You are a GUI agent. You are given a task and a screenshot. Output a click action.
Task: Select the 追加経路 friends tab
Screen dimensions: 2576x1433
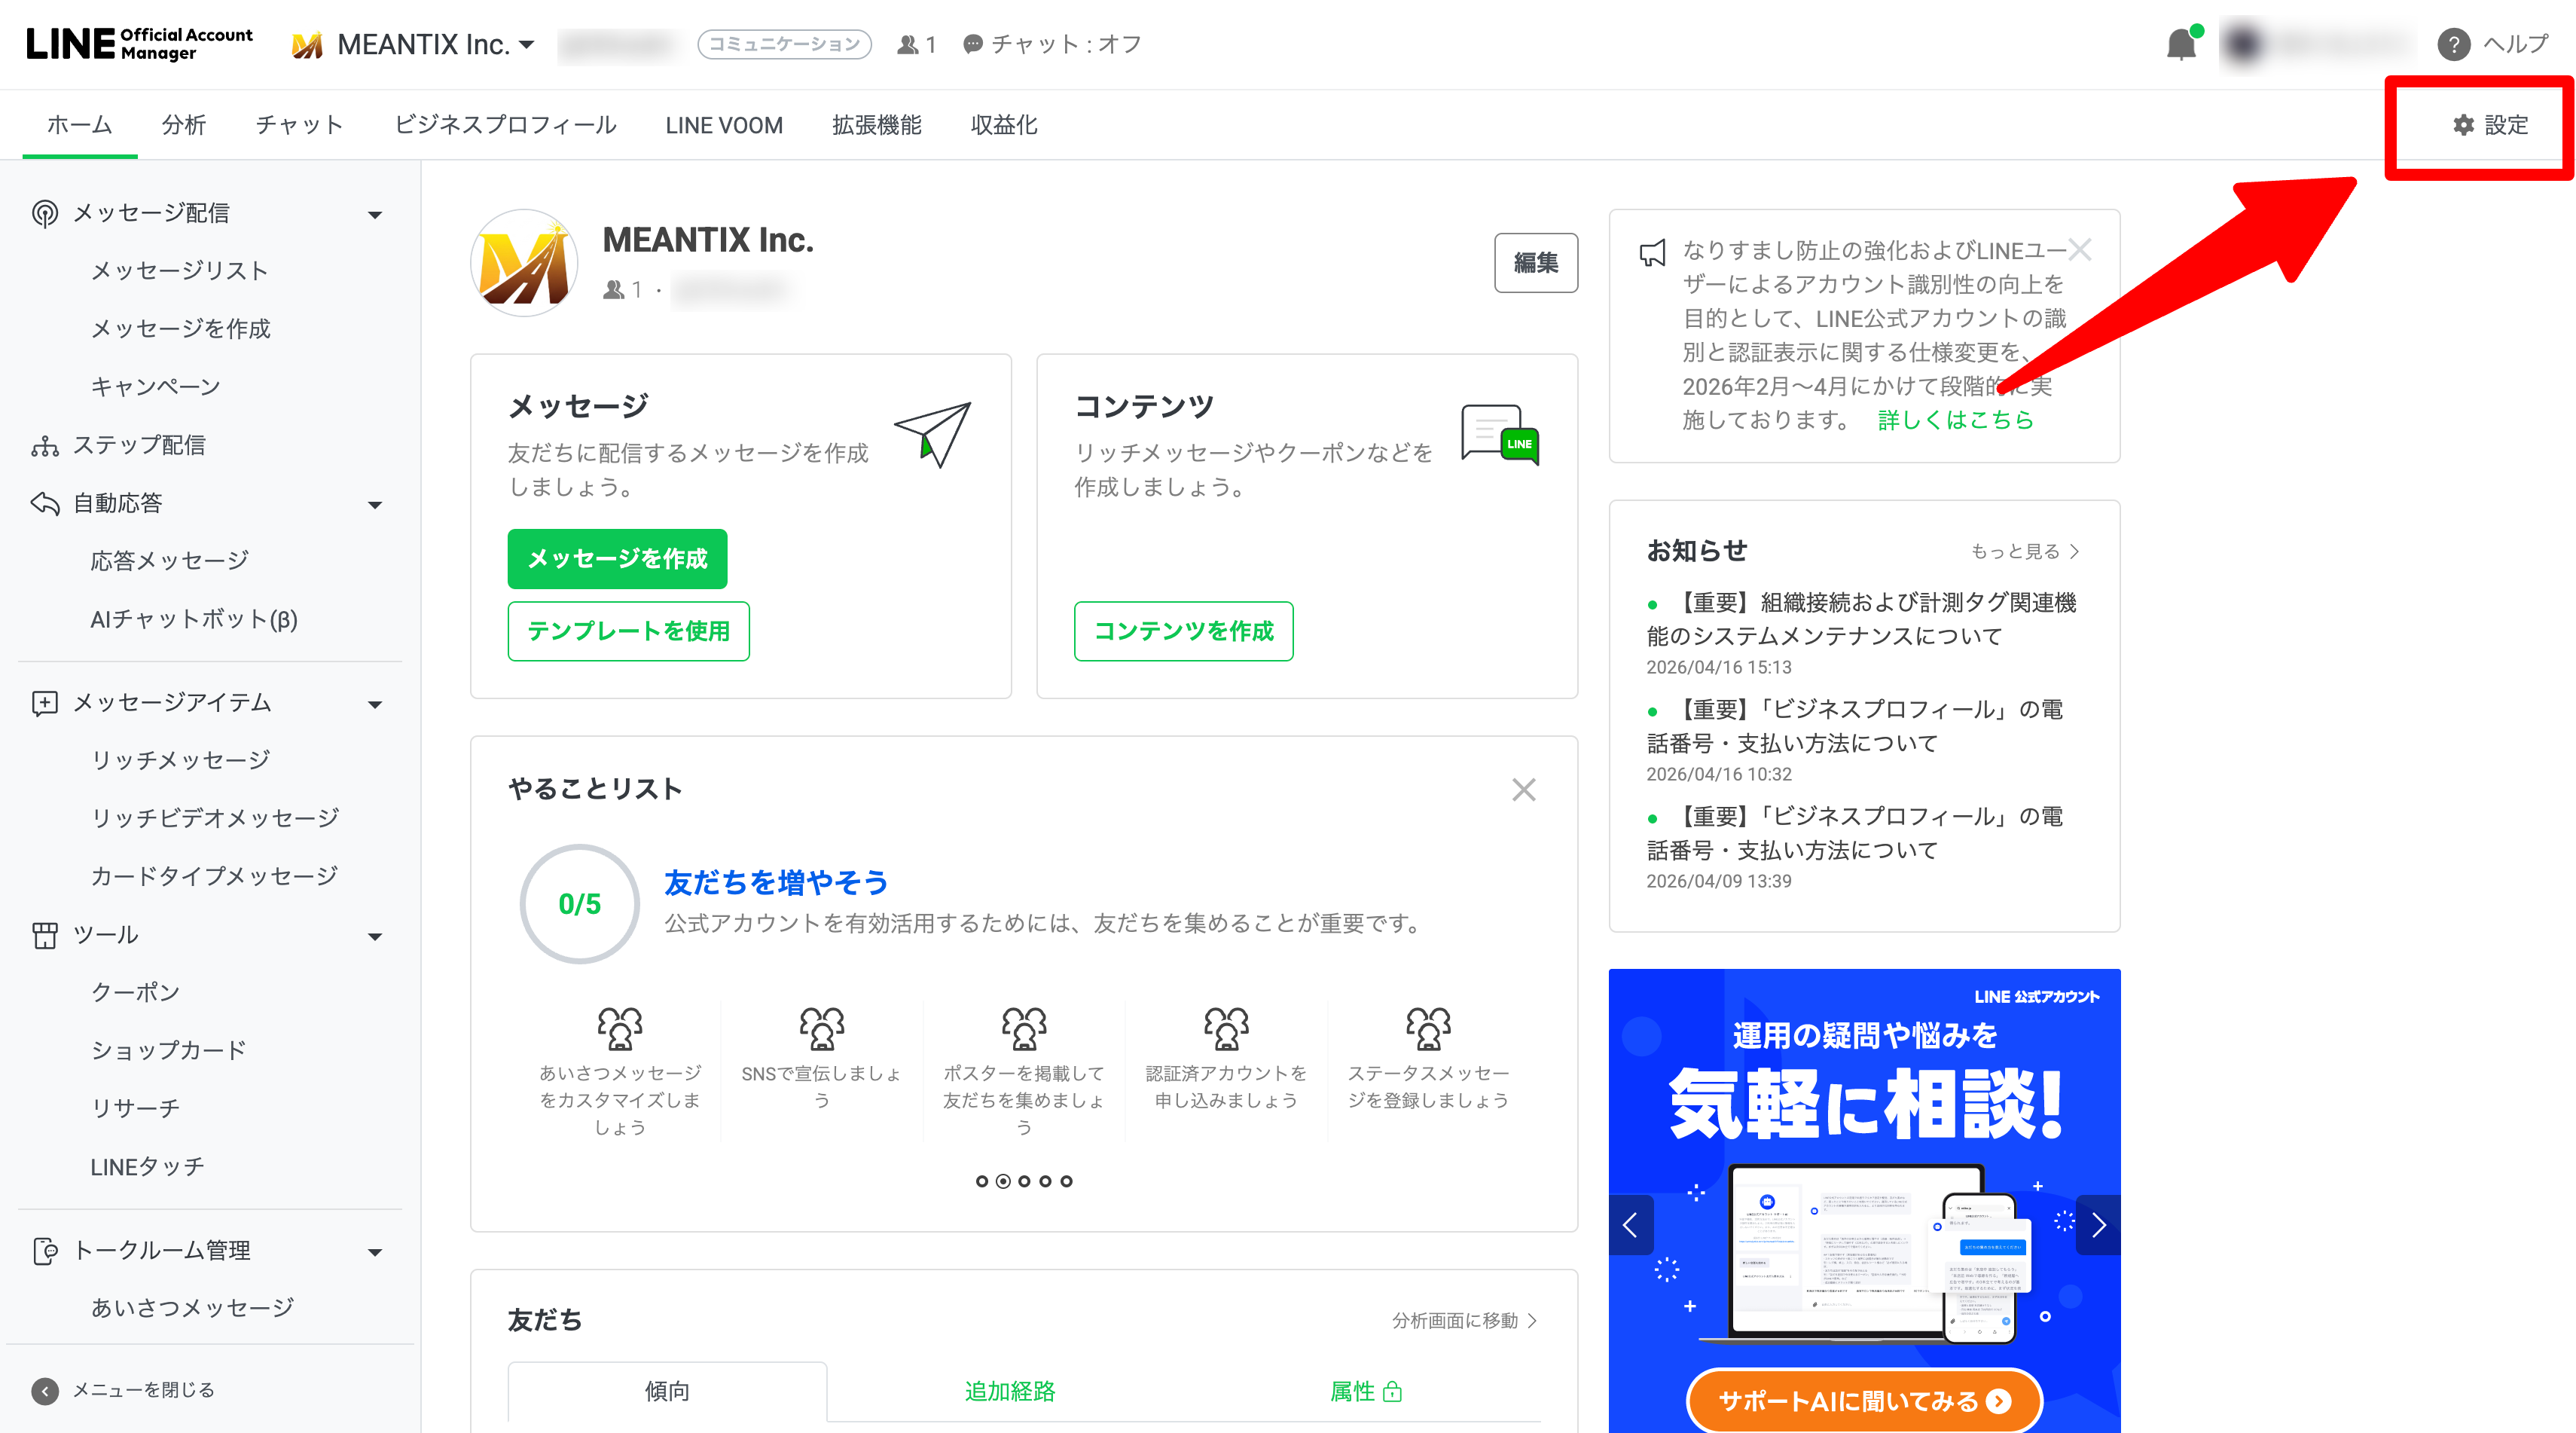1010,1391
